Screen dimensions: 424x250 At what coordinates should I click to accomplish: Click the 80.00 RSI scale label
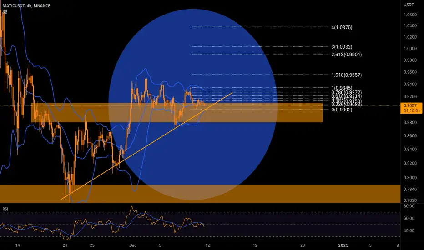[x=409, y=206]
